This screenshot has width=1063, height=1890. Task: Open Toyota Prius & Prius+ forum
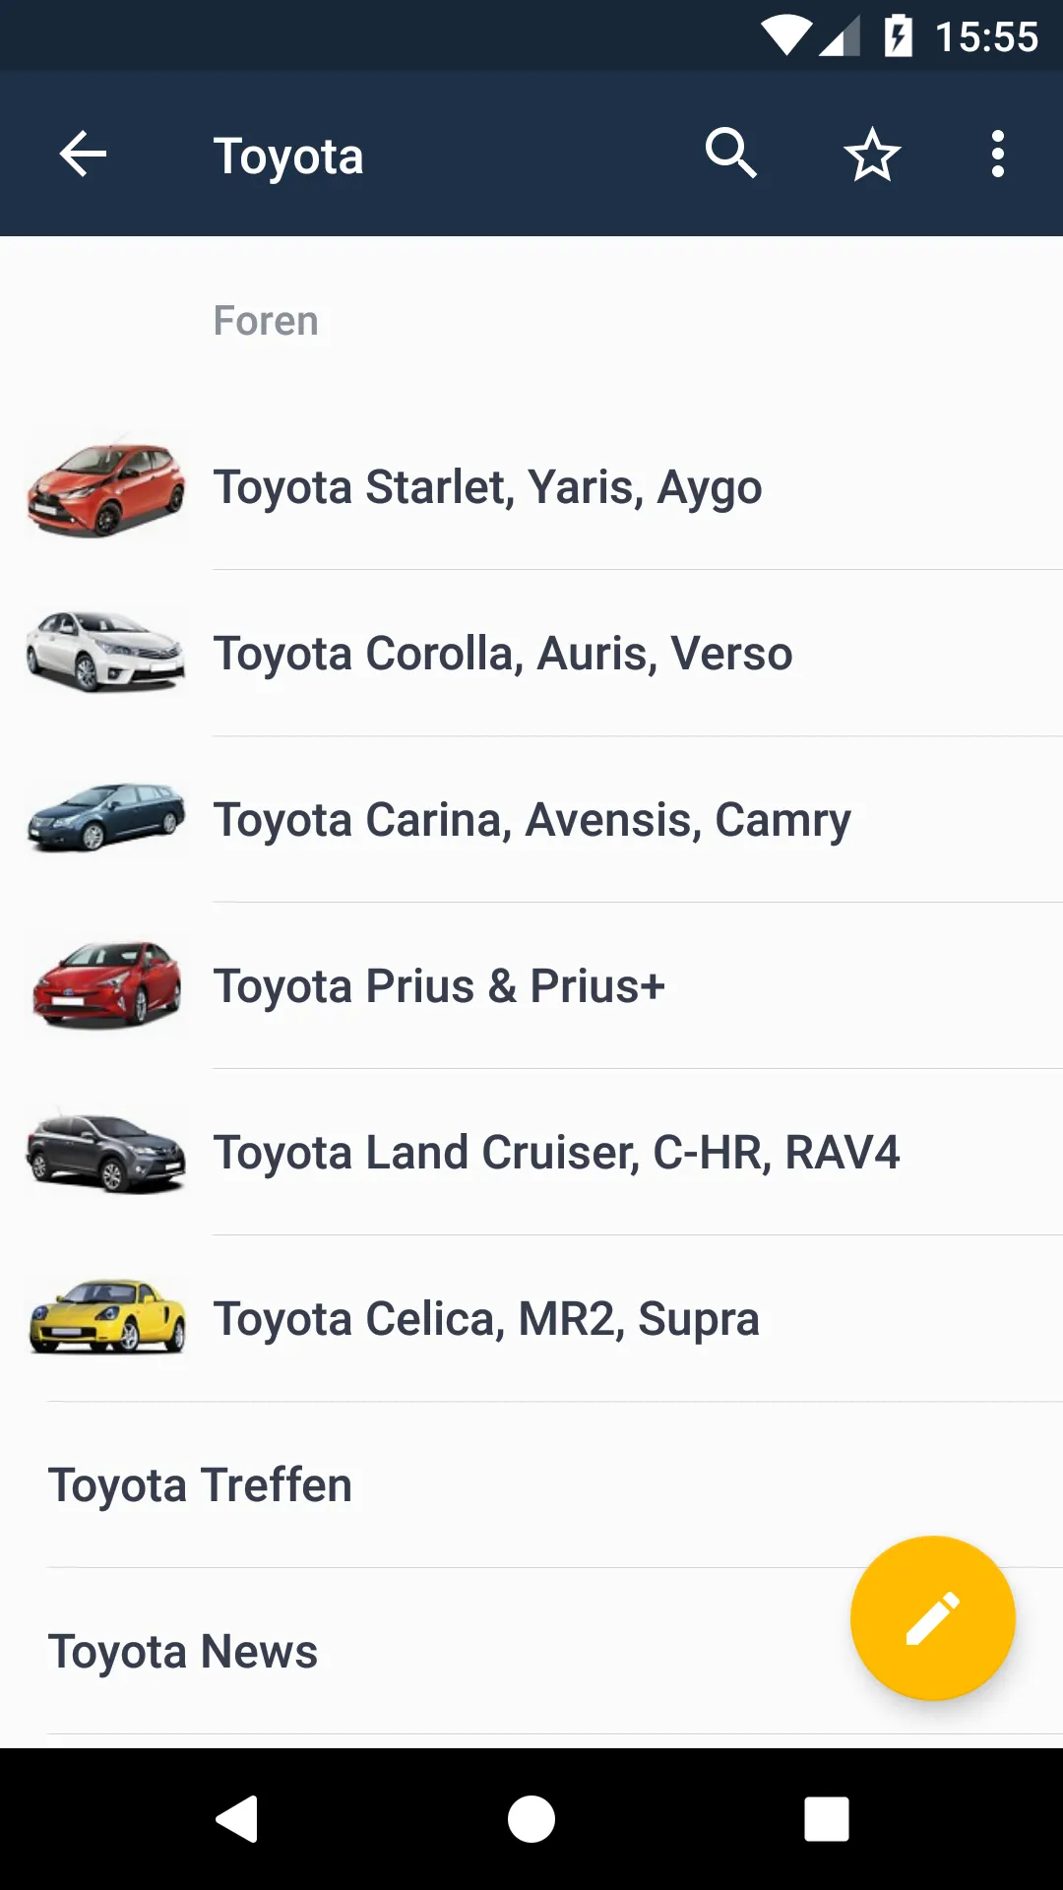click(439, 986)
